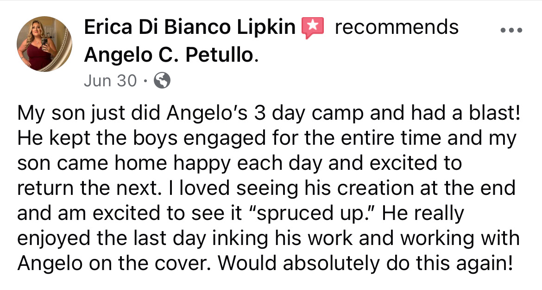Click the globe public audience icon
The image size is (542, 290).
click(162, 81)
